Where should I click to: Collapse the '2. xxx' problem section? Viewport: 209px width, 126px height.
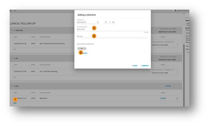click(12, 58)
